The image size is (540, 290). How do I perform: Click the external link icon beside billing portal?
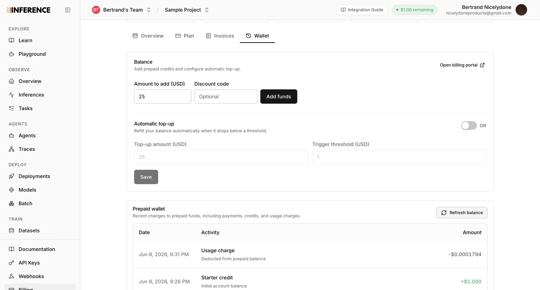[x=482, y=65]
